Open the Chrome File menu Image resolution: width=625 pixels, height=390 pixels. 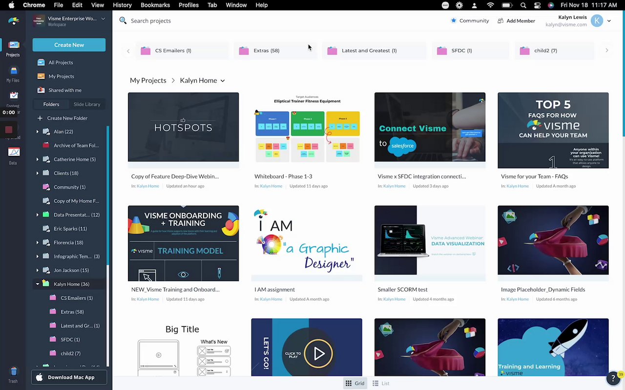(59, 5)
